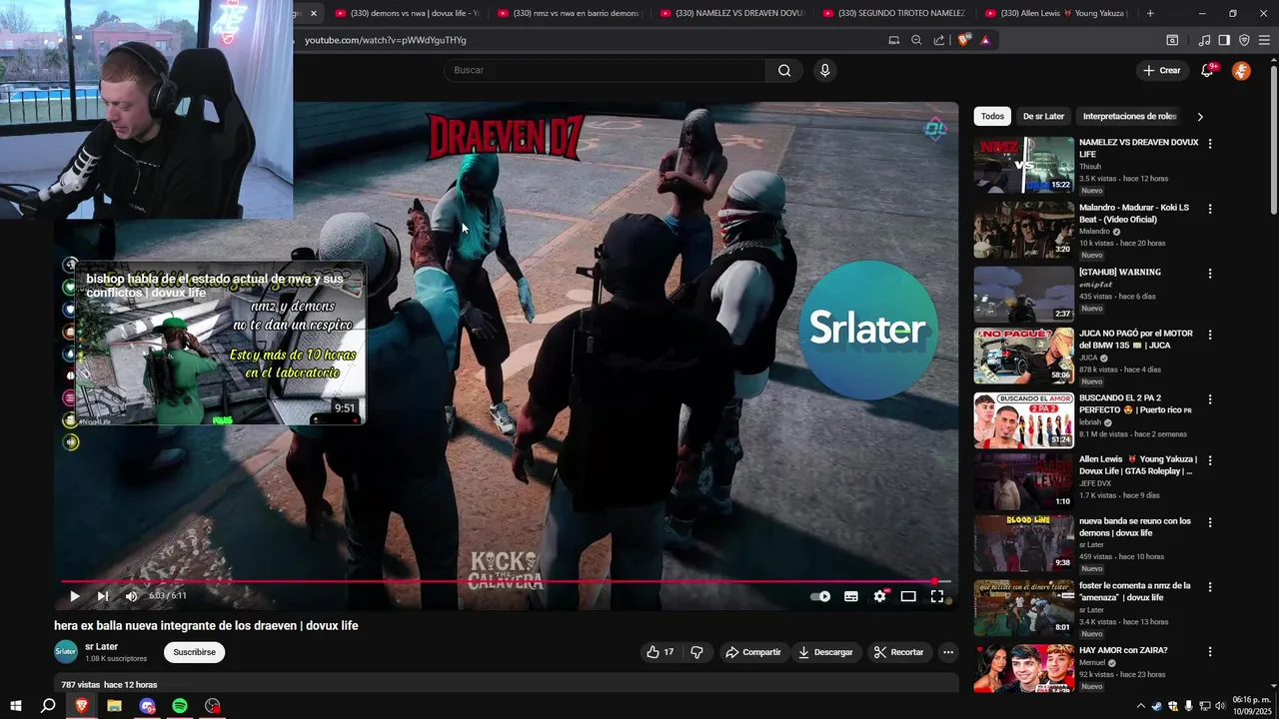
Task: Play the paused YouTube video
Action: pyautogui.click(x=74, y=596)
